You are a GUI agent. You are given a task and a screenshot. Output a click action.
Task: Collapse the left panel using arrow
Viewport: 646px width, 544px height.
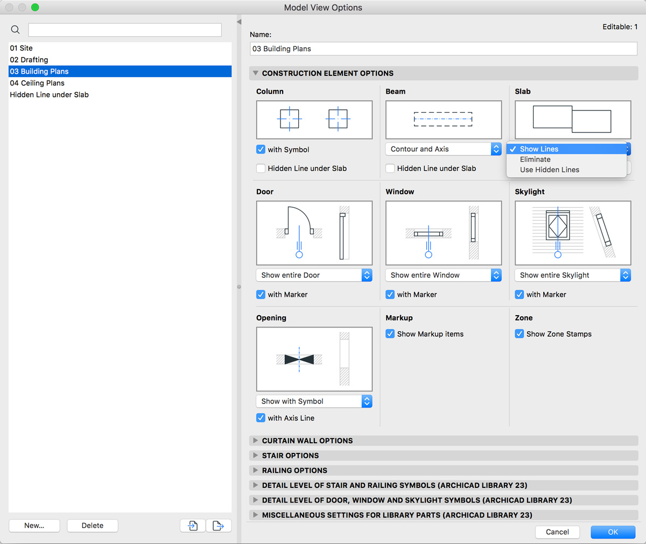tap(239, 22)
